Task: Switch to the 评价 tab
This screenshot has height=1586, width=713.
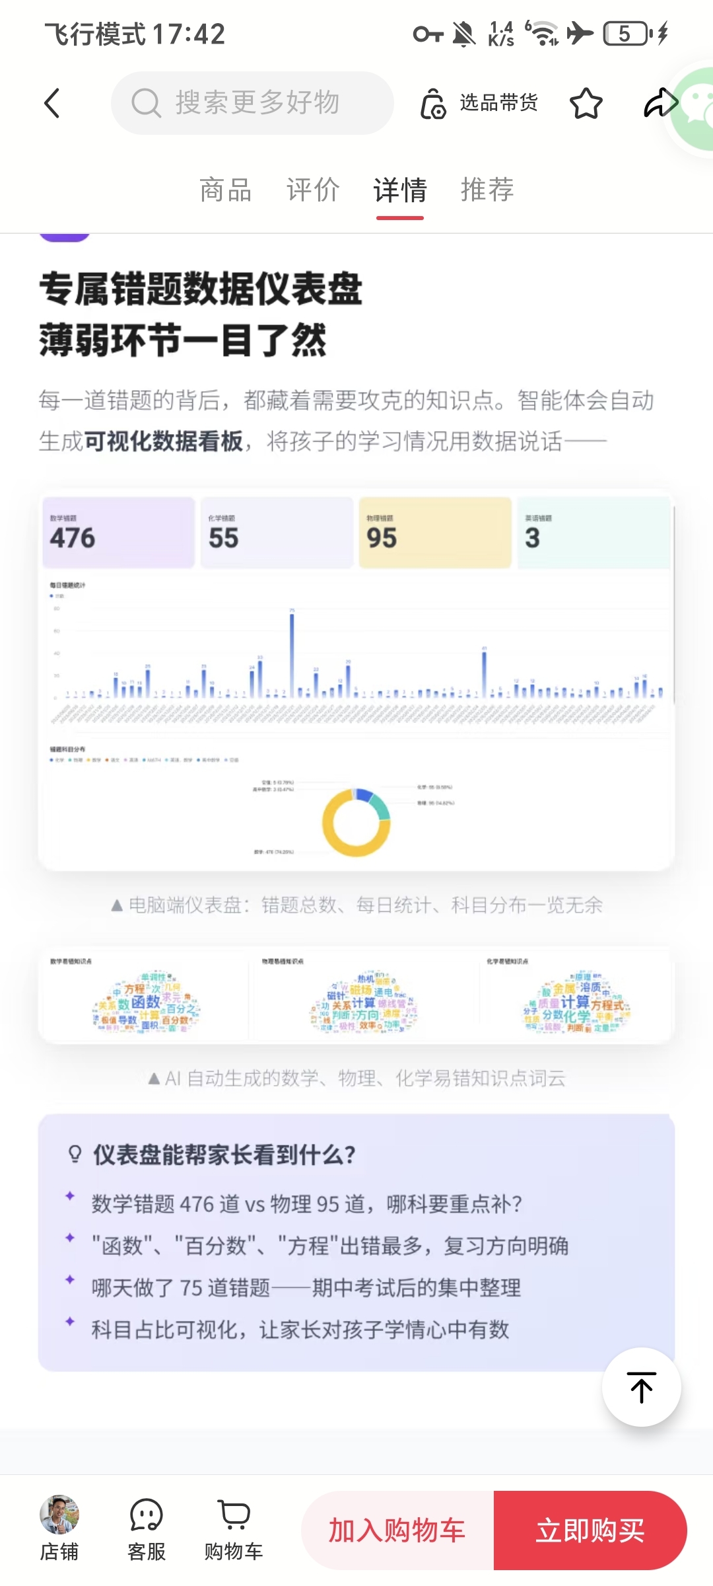Action: (x=313, y=190)
